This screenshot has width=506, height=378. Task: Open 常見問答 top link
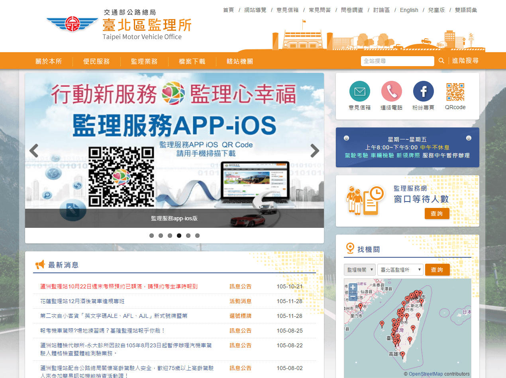tap(320, 10)
